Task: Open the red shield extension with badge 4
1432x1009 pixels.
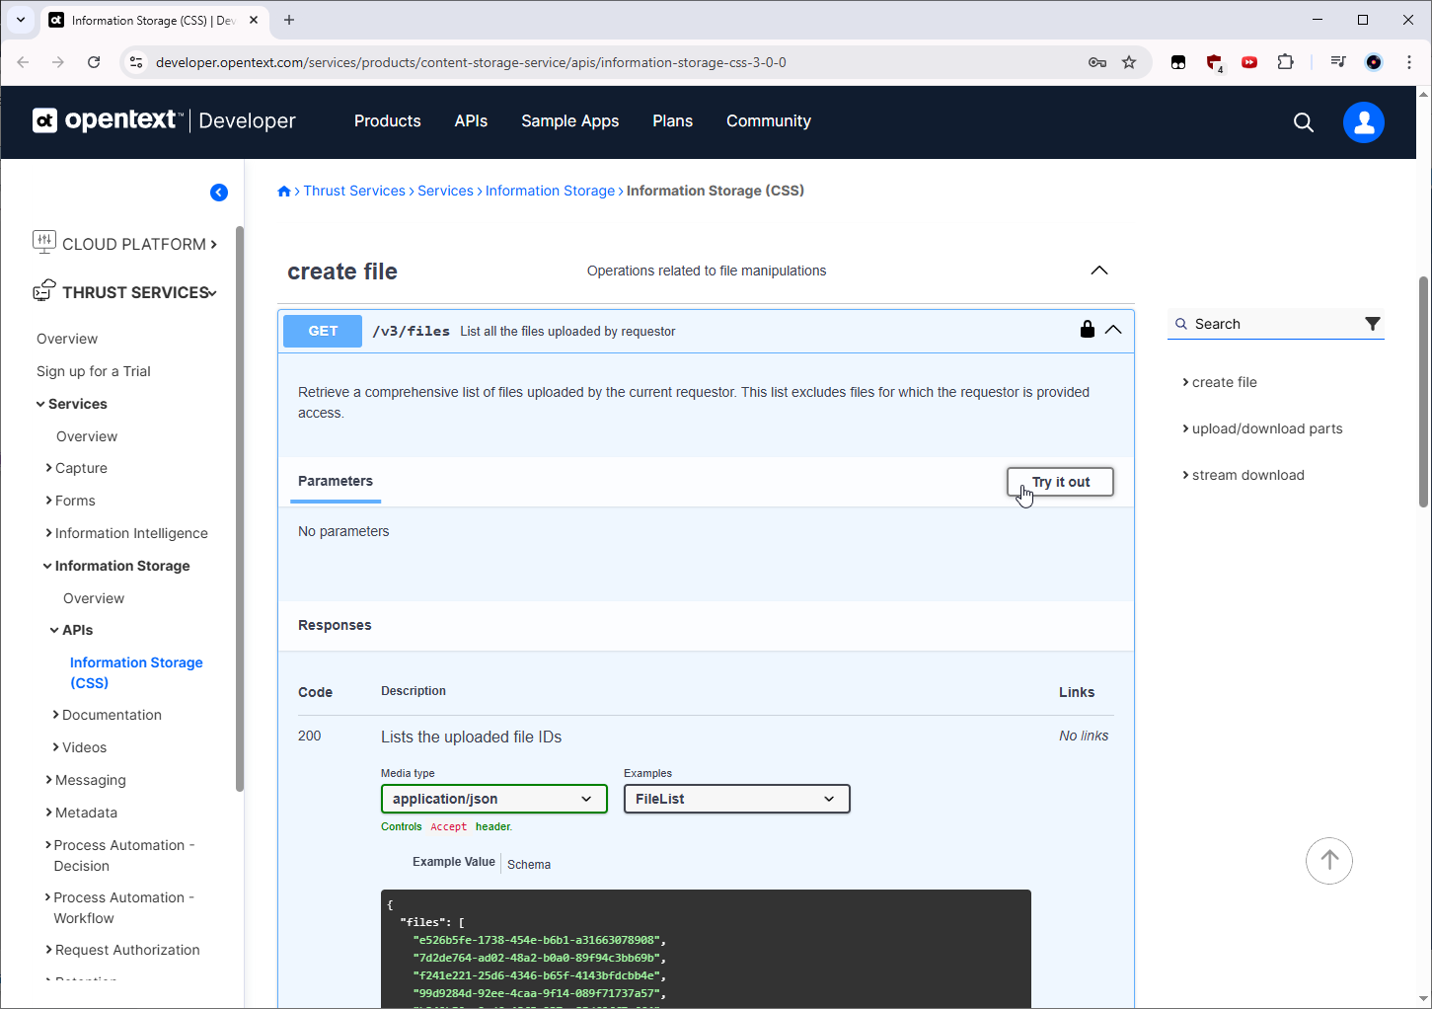Action: (1215, 63)
